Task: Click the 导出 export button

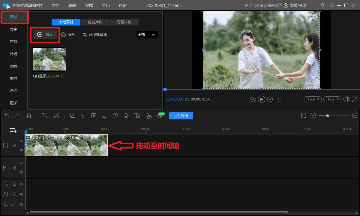Action: (181, 116)
